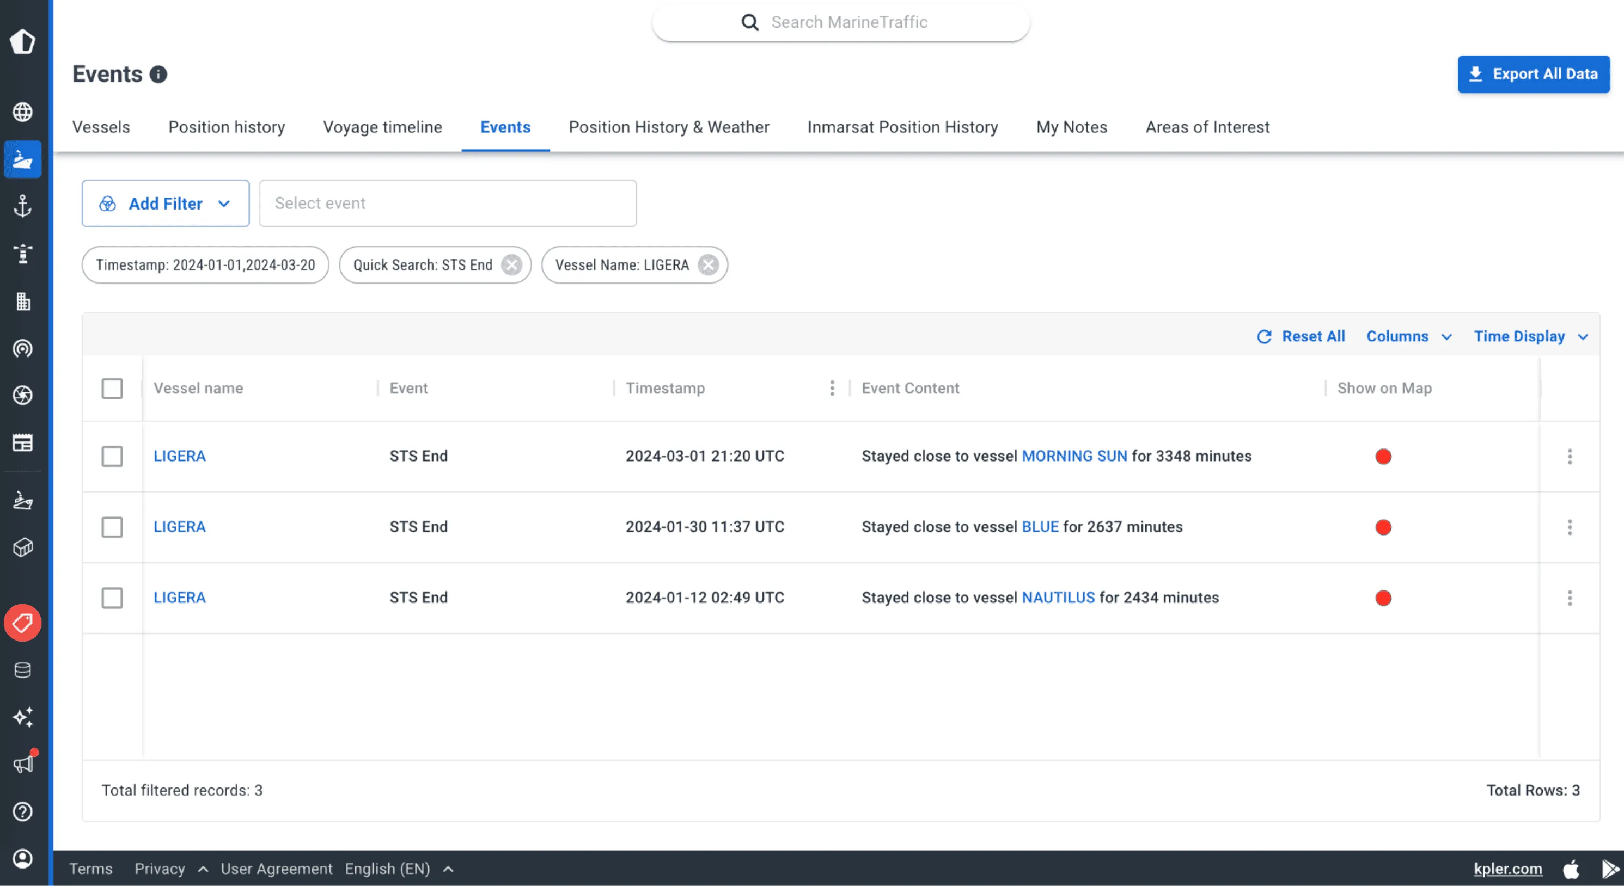Select the MORNING SUN event row checkbox
The height and width of the screenshot is (886, 1624).
112,456
